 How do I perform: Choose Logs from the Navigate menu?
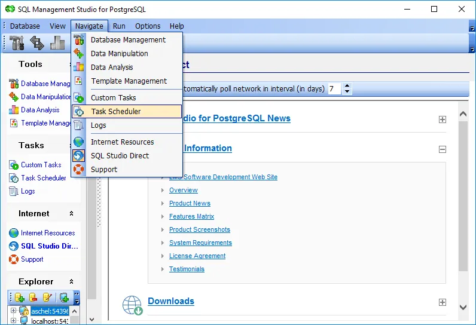pyautogui.click(x=127, y=125)
